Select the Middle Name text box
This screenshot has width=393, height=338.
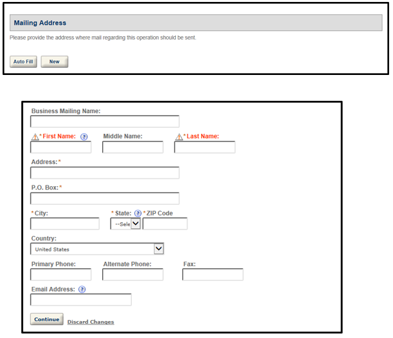pyautogui.click(x=133, y=147)
